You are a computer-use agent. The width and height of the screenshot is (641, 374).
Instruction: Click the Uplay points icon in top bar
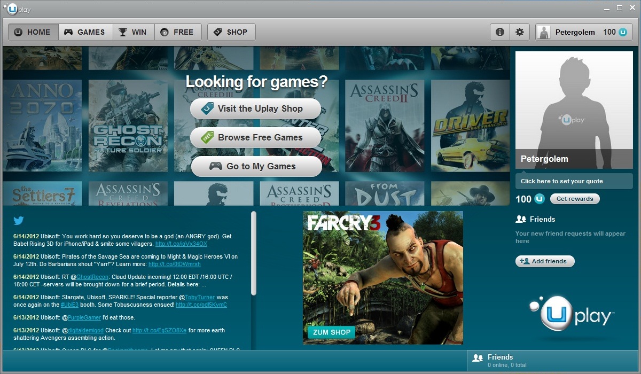[x=622, y=32]
